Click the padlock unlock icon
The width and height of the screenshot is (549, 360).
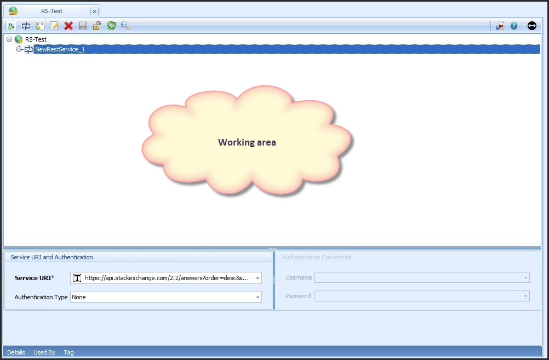point(96,26)
